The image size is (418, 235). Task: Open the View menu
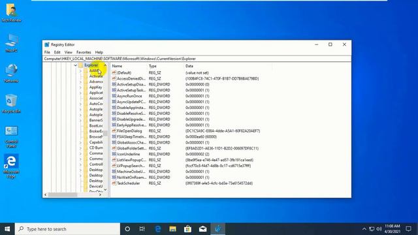pos(68,52)
